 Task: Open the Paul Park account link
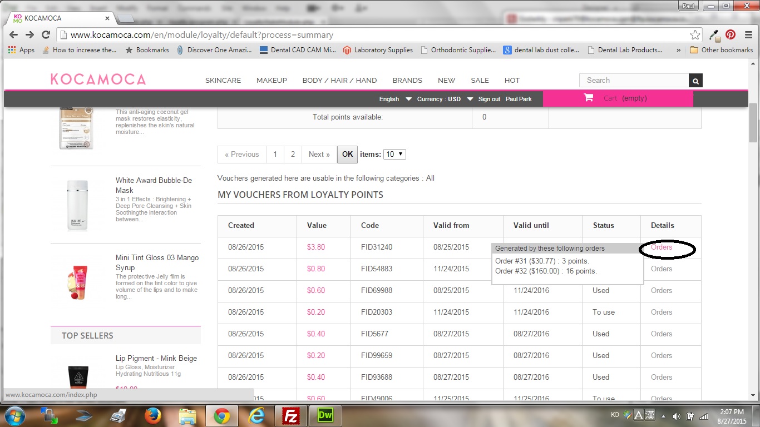pyautogui.click(x=519, y=99)
